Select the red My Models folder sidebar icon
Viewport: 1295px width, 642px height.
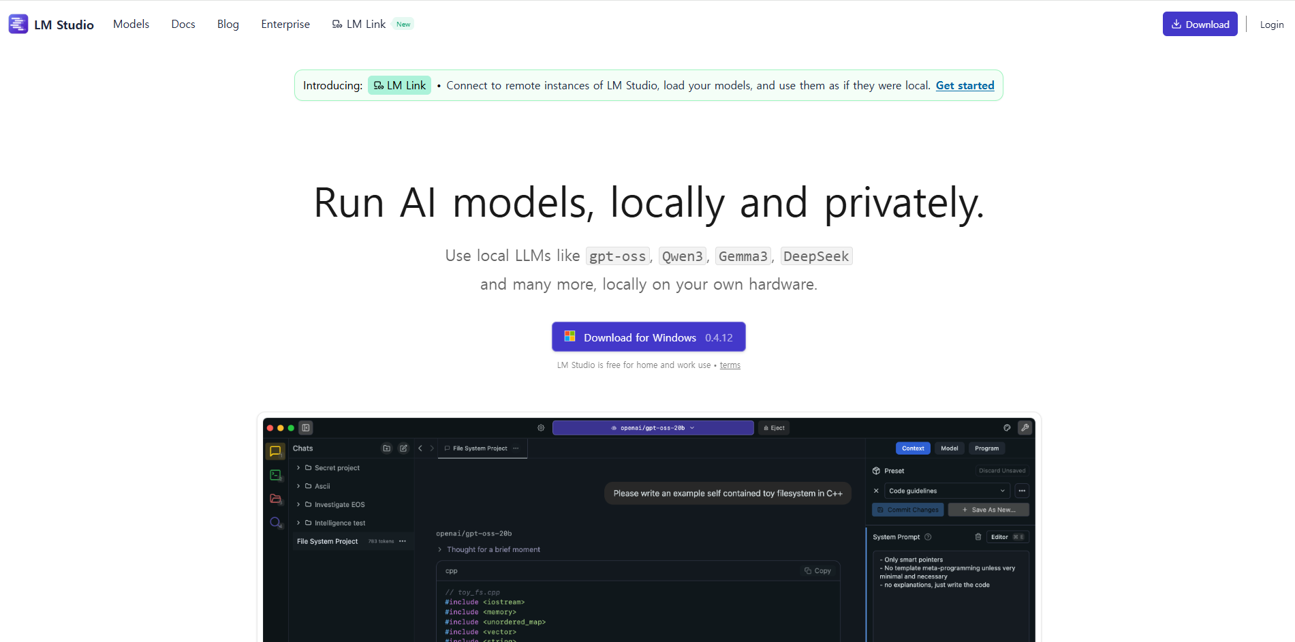click(x=275, y=499)
